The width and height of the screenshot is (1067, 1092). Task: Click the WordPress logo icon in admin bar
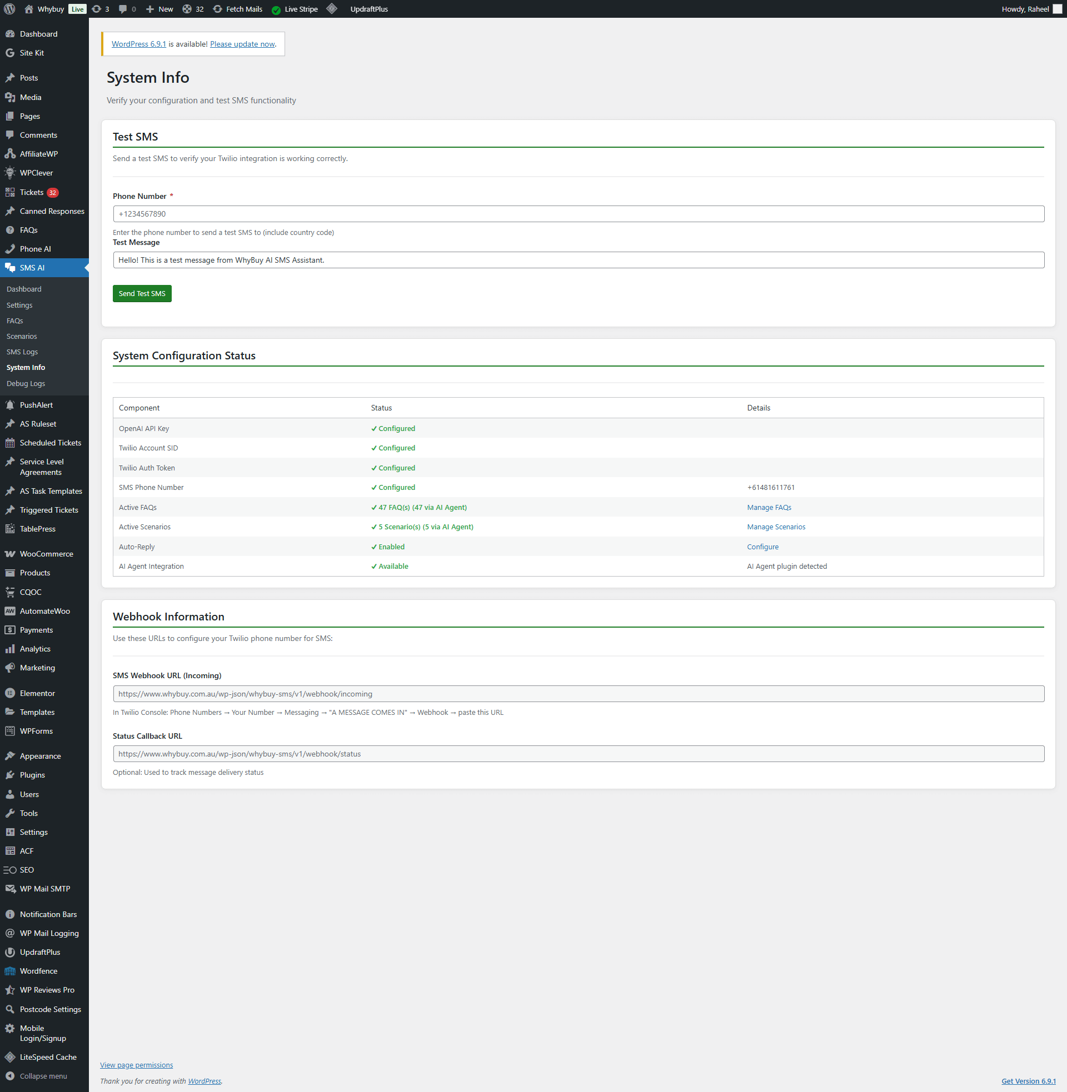pyautogui.click(x=9, y=9)
